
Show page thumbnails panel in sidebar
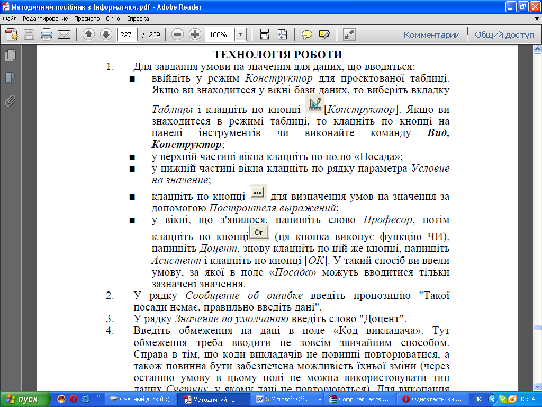tap(11, 55)
